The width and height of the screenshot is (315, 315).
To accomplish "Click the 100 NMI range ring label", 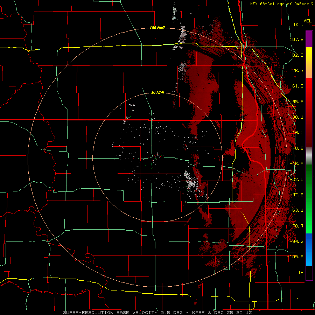I will point(157,28).
